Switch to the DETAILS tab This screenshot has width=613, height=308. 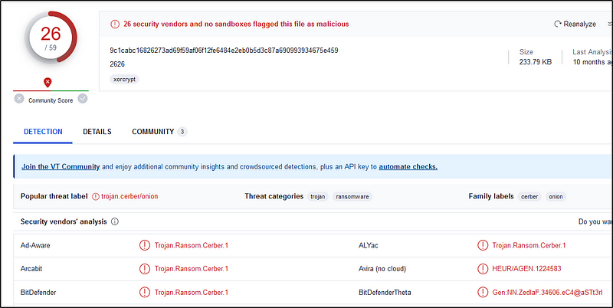click(x=97, y=132)
